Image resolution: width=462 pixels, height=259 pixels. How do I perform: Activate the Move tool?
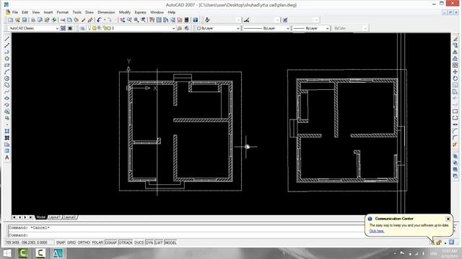point(456,72)
